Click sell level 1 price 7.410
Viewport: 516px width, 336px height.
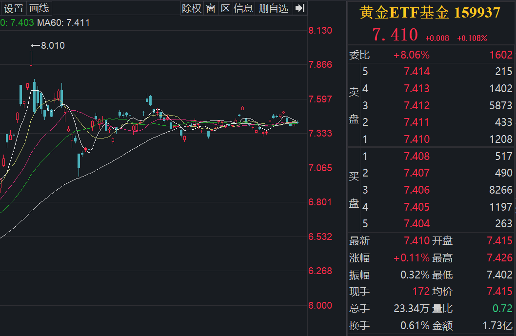tap(417, 139)
